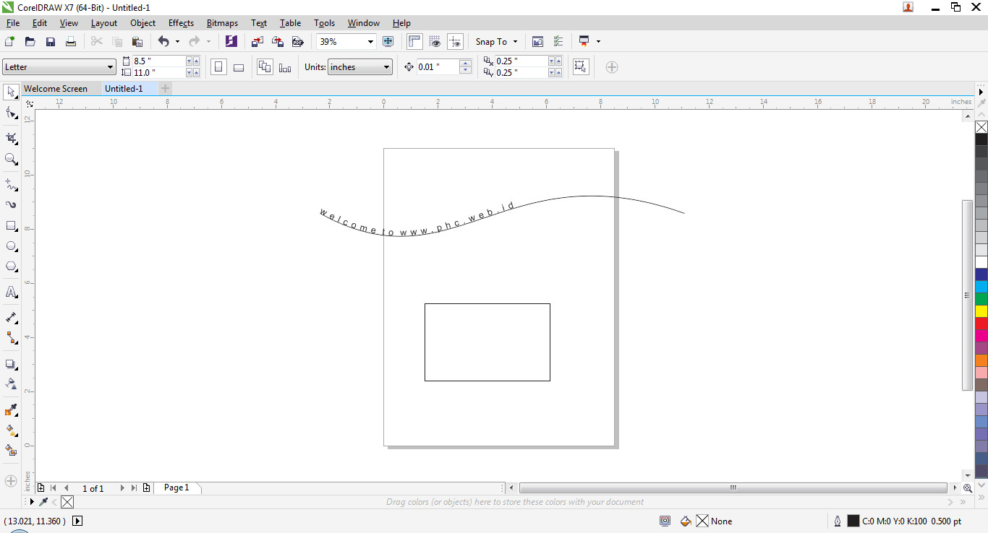Expand the undo history arrow
This screenshot has width=988, height=533.
(178, 42)
